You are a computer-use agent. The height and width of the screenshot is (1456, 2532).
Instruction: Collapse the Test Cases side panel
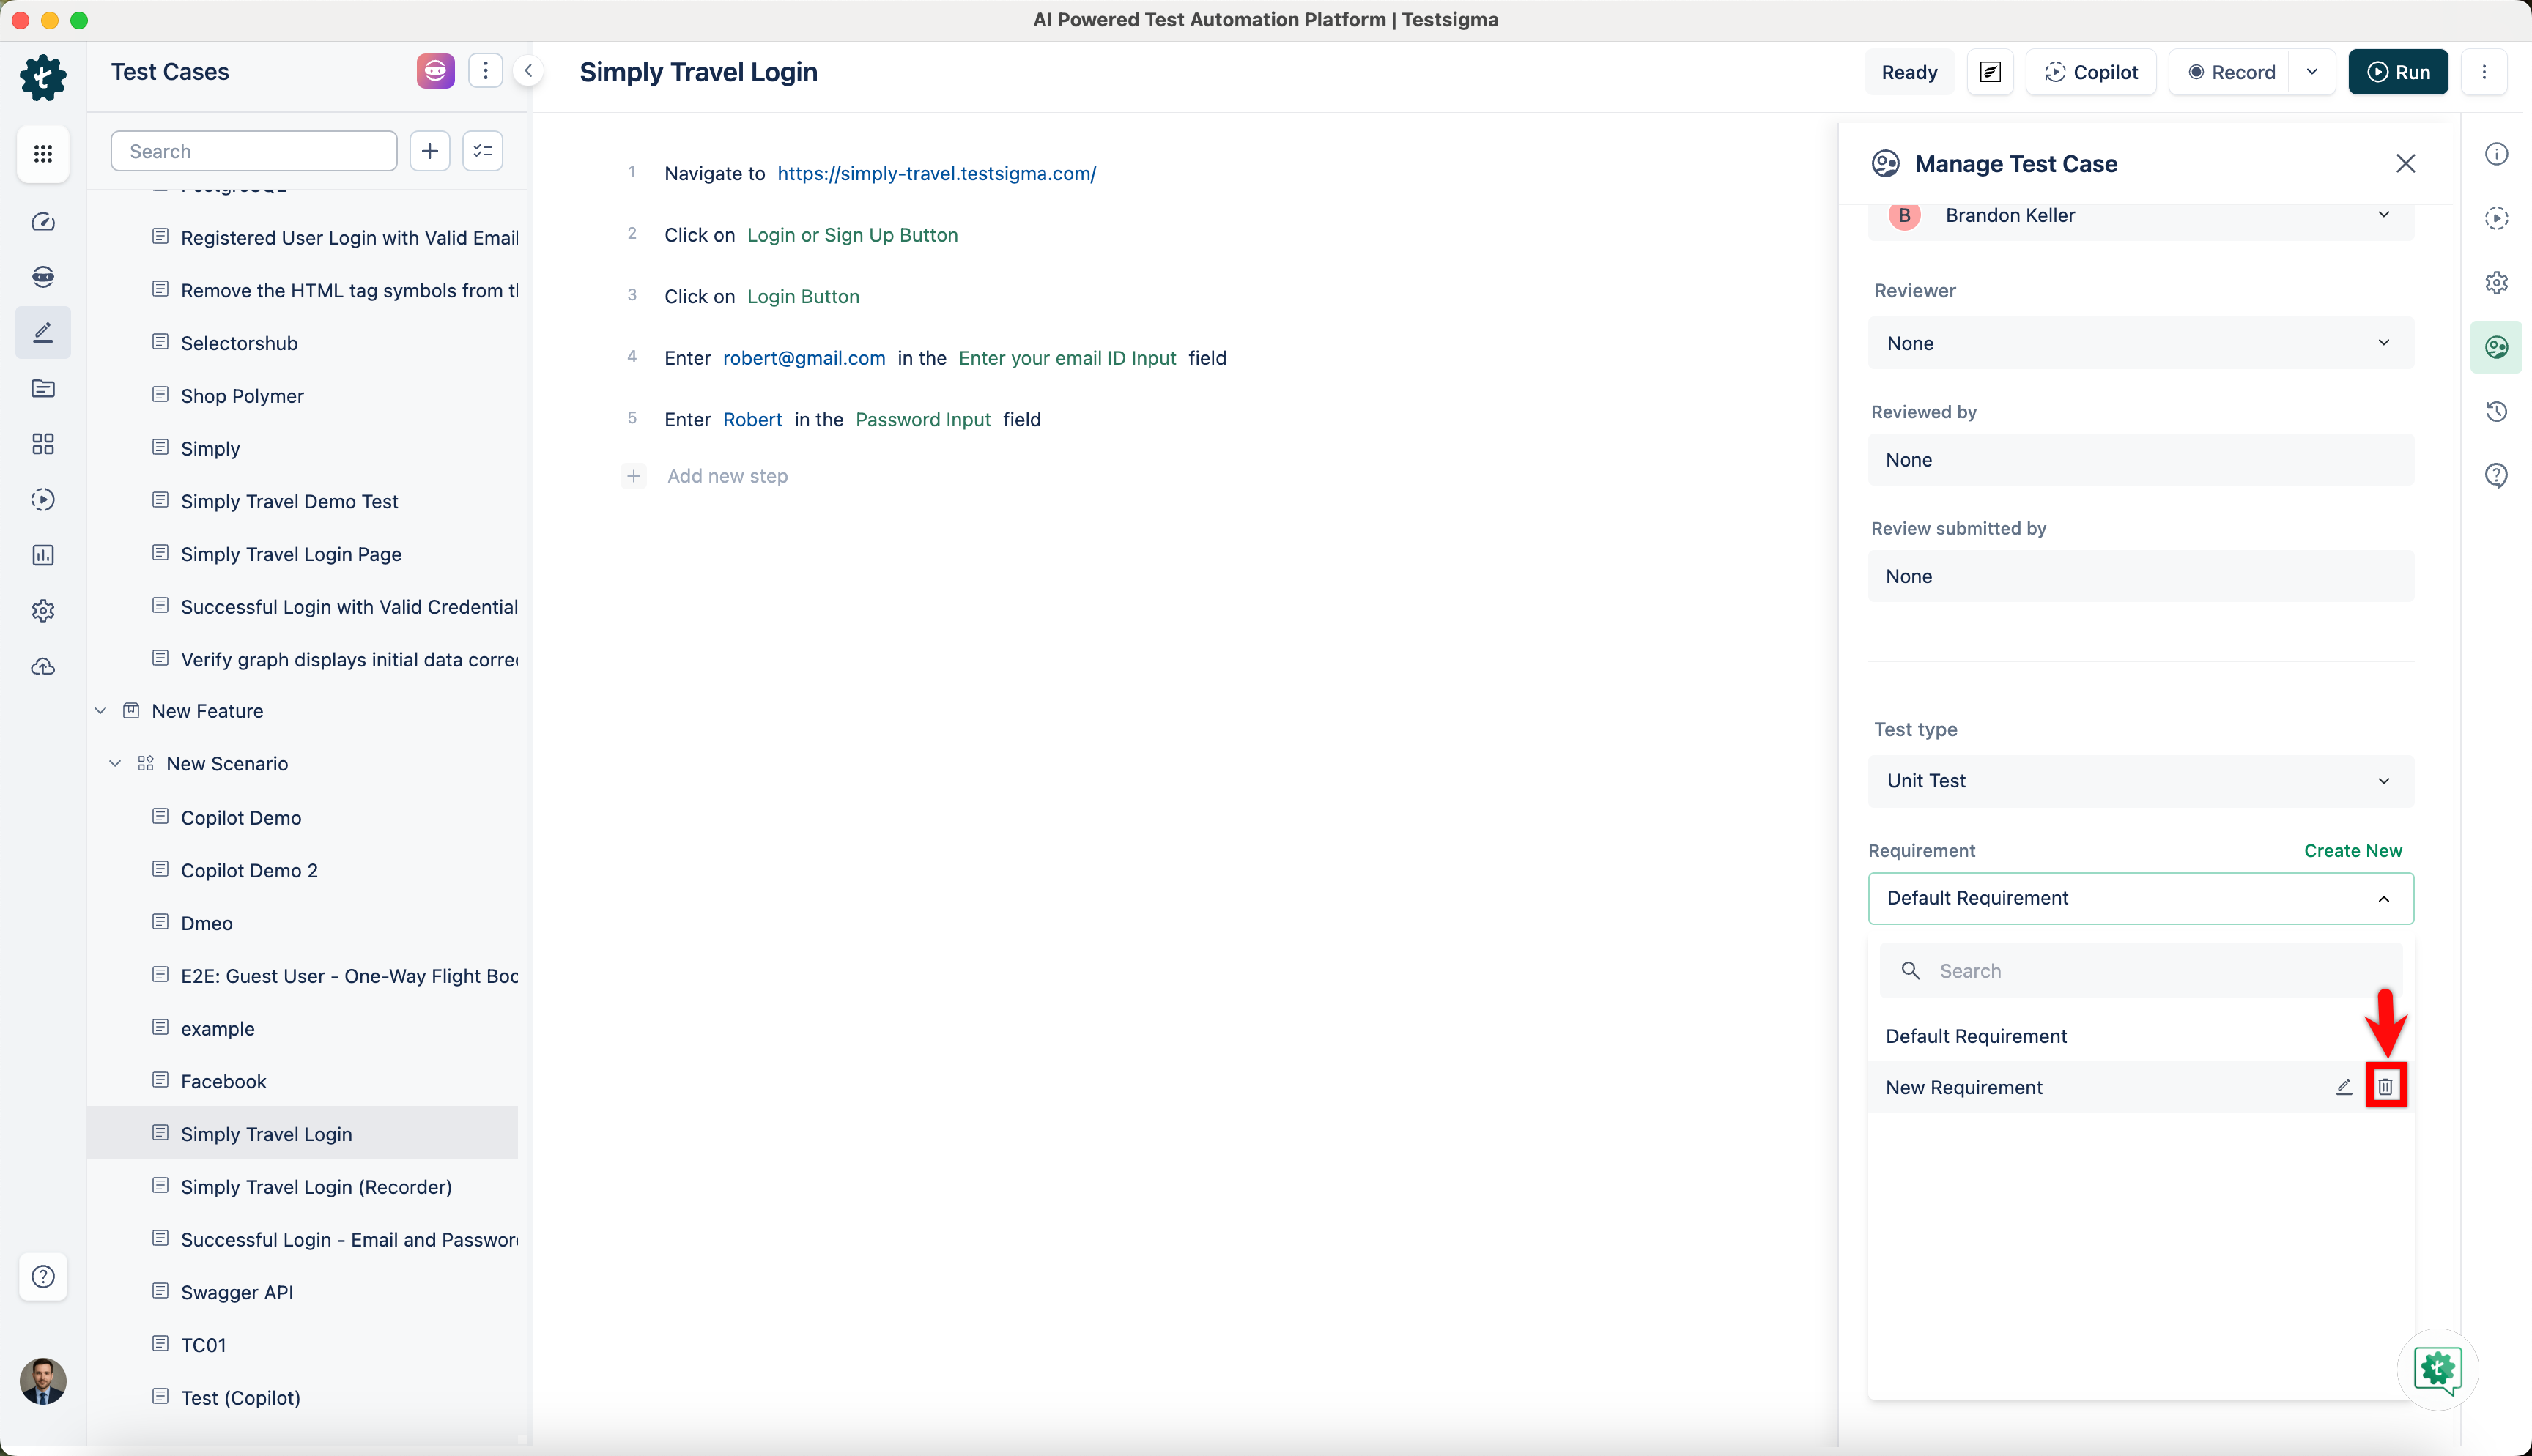529,71
